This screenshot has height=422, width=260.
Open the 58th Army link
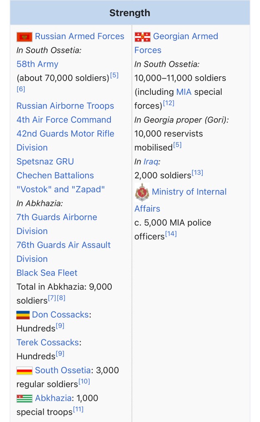(37, 64)
